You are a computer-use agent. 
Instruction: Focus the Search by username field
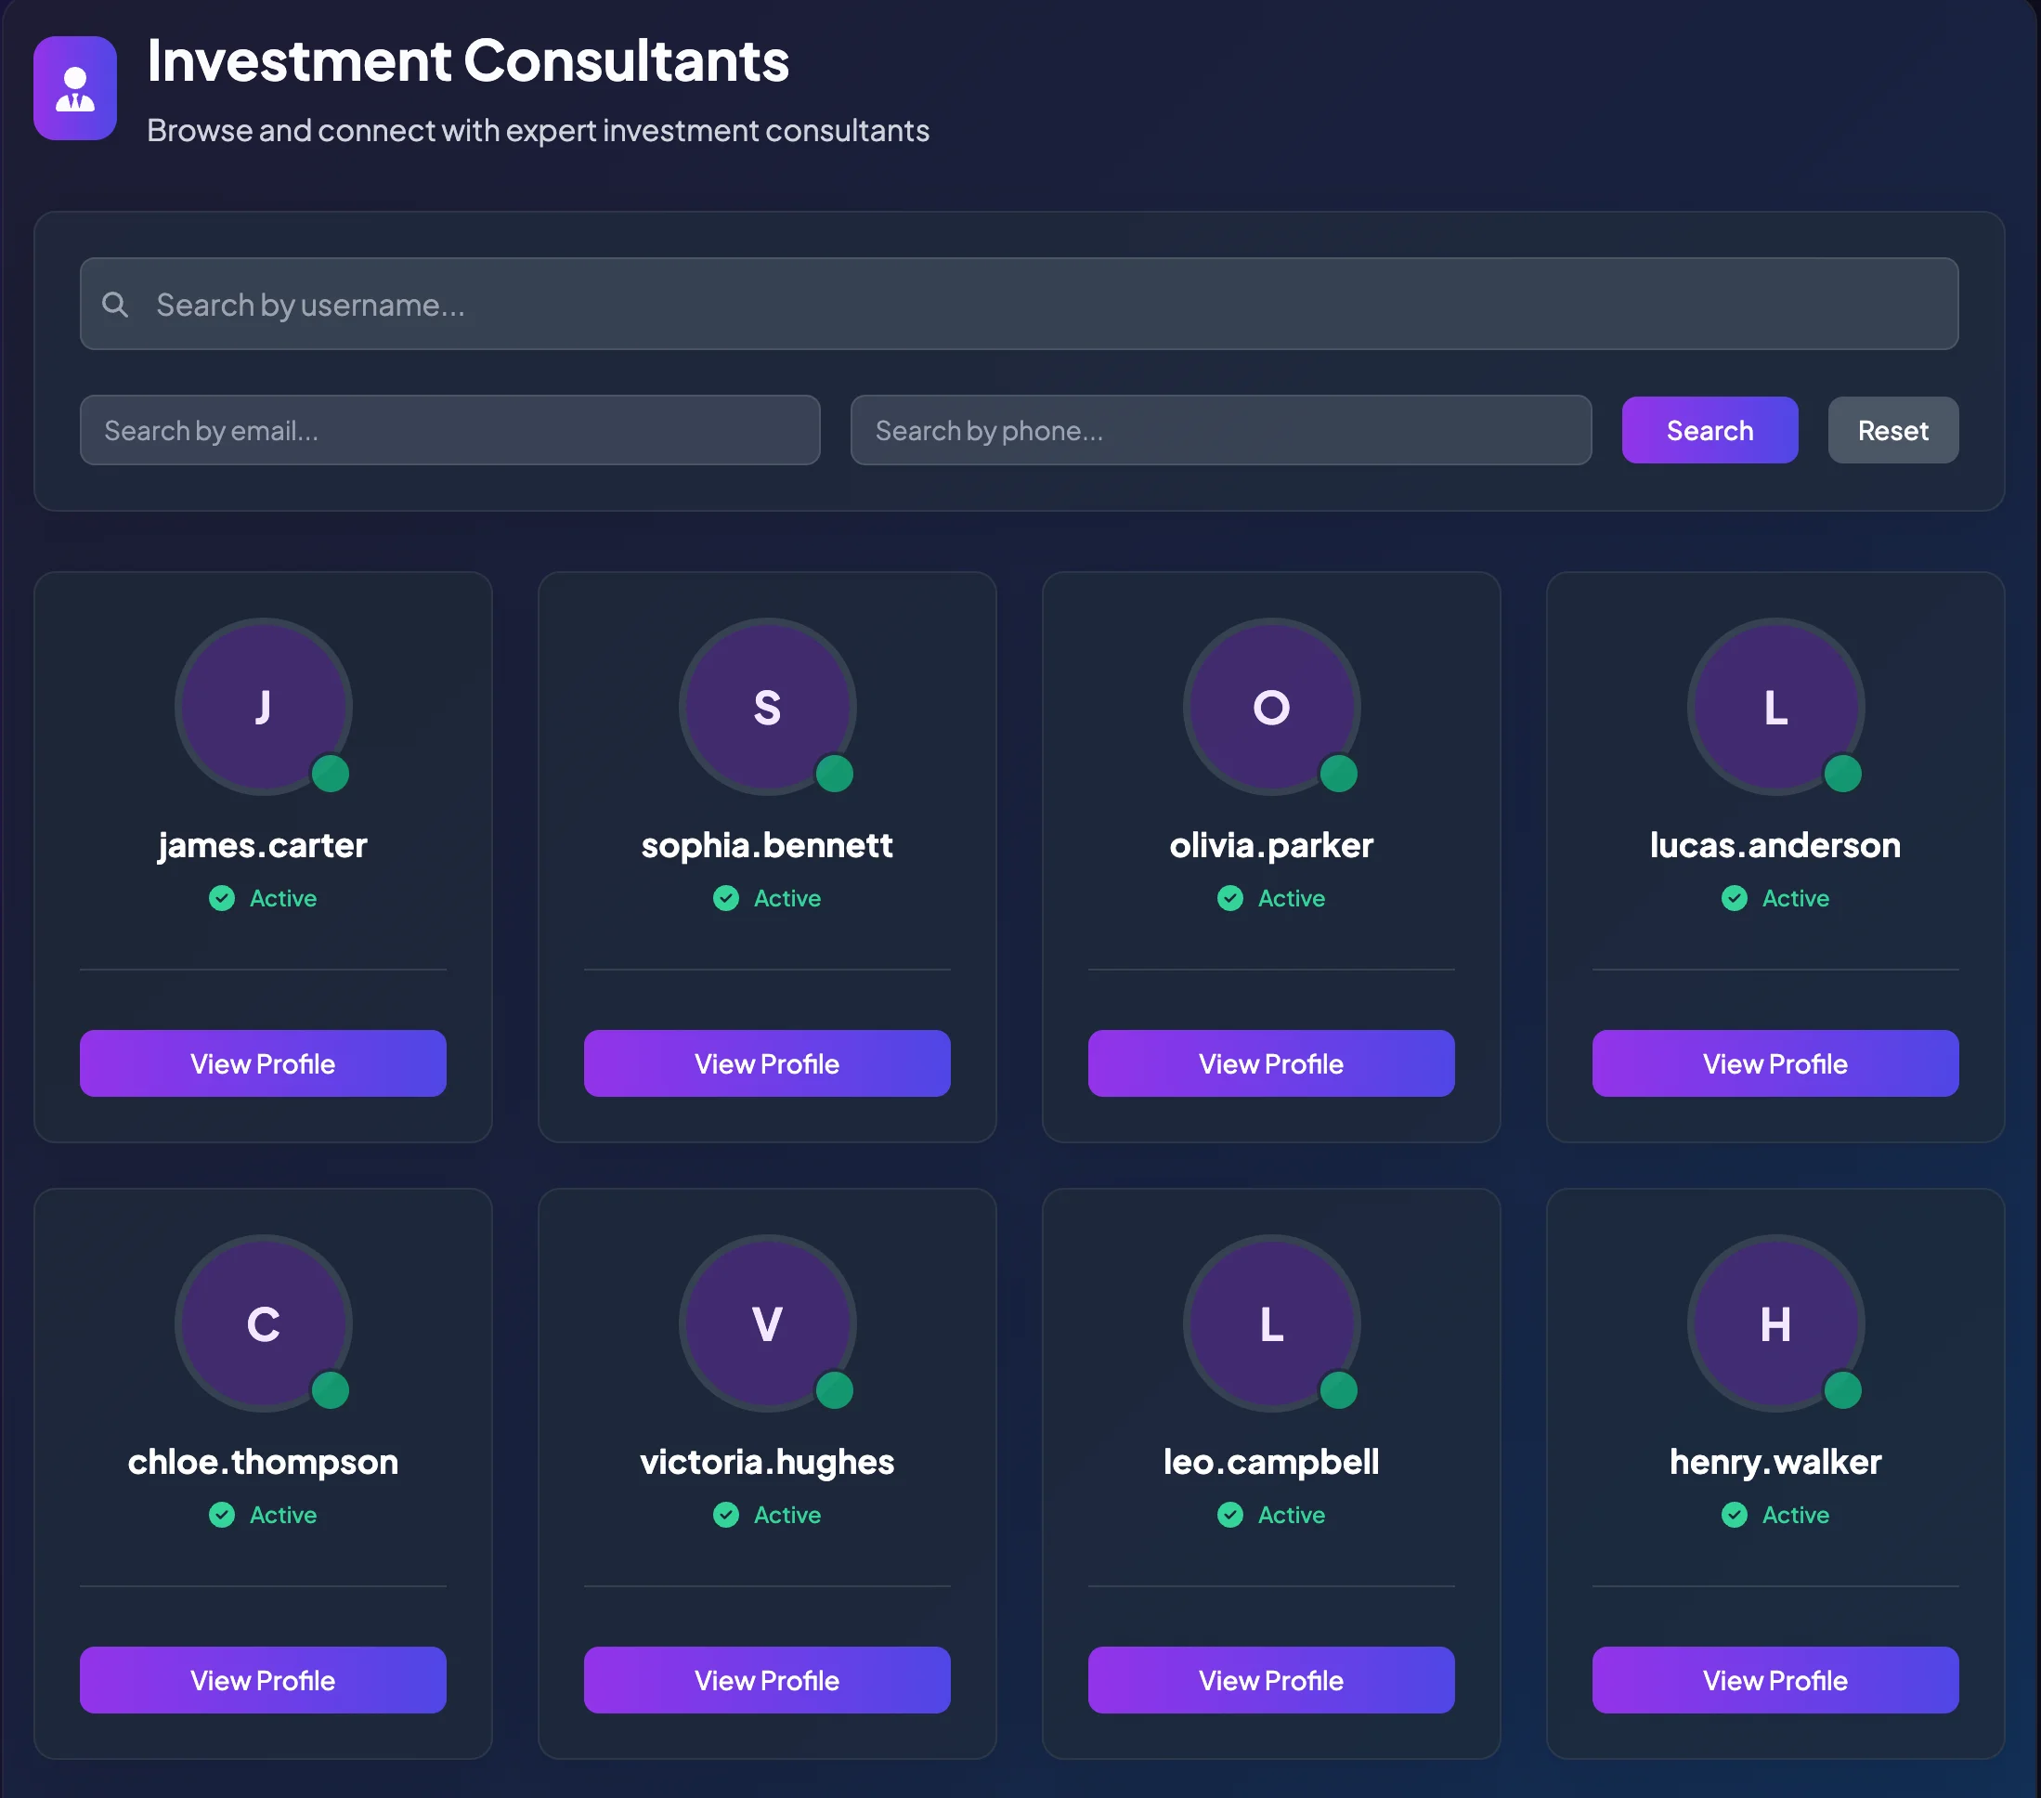coord(1019,304)
